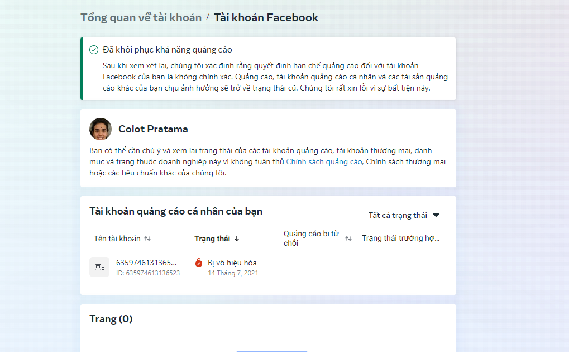Click sort arrows next to Tên tài khoản

pos(147,239)
